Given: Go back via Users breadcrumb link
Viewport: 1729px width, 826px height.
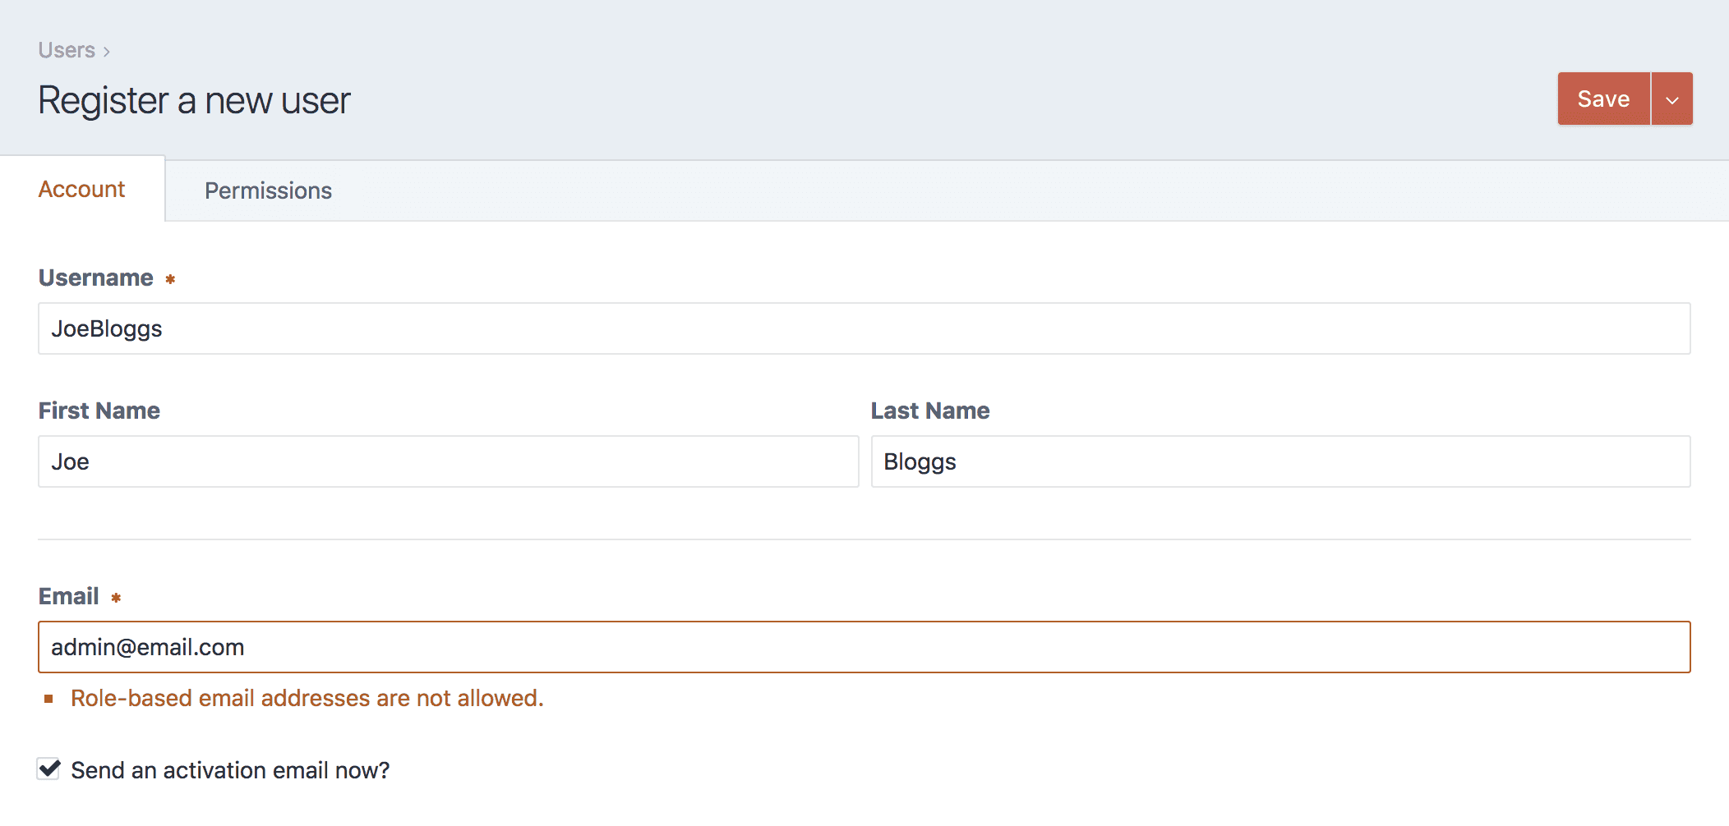Looking at the screenshot, I should click(67, 50).
